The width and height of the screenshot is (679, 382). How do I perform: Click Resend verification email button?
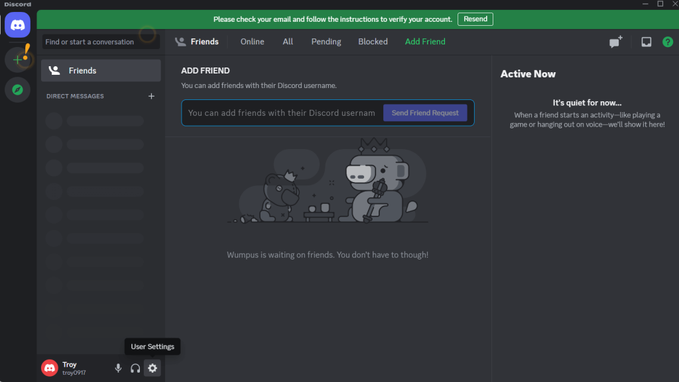coord(475,19)
